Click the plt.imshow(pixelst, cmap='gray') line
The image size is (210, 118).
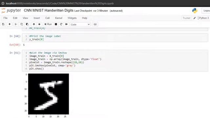click(52, 66)
